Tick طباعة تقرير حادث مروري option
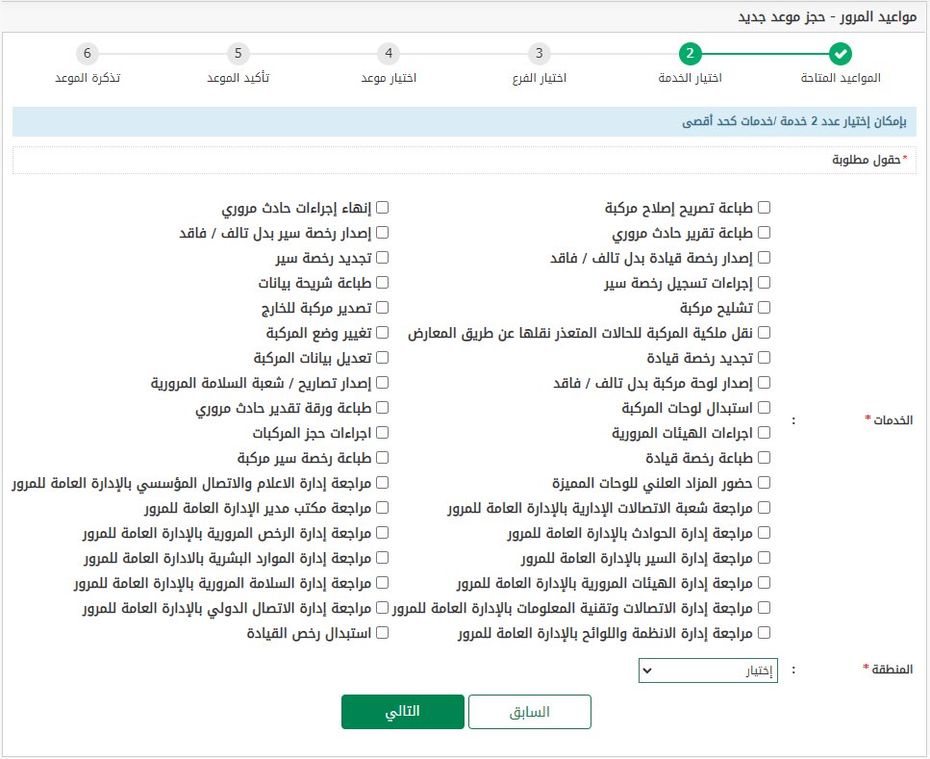930x759 pixels. click(764, 232)
